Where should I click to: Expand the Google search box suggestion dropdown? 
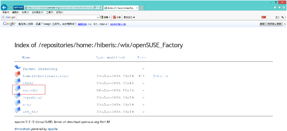pyautogui.click(x=98, y=17)
